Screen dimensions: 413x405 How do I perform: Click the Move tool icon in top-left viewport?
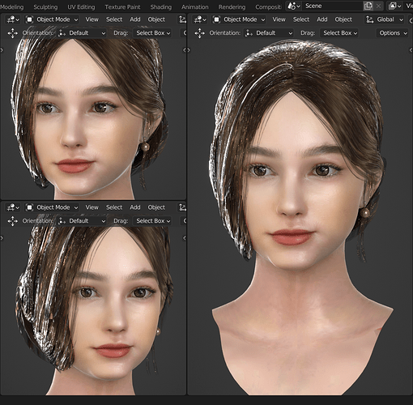(x=13, y=33)
